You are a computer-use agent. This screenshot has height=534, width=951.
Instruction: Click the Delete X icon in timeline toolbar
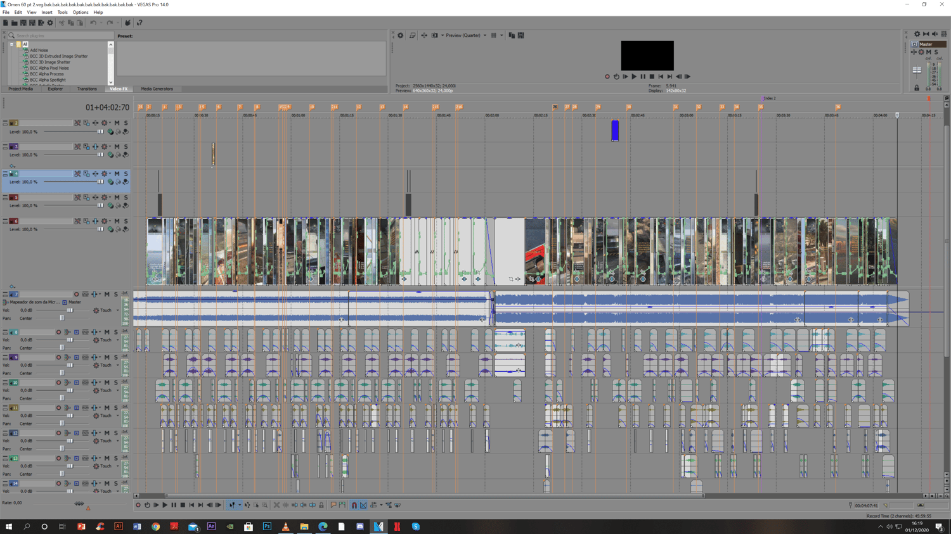pos(276,505)
